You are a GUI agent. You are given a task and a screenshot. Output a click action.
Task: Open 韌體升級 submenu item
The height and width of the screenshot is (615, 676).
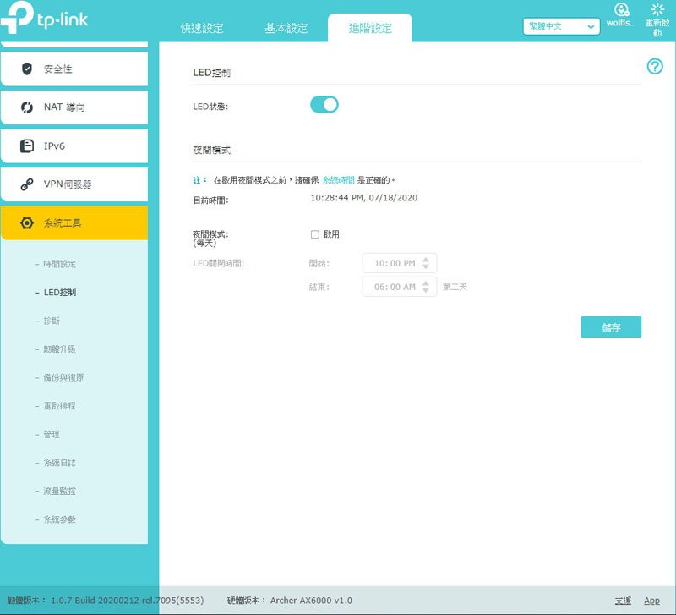59,349
